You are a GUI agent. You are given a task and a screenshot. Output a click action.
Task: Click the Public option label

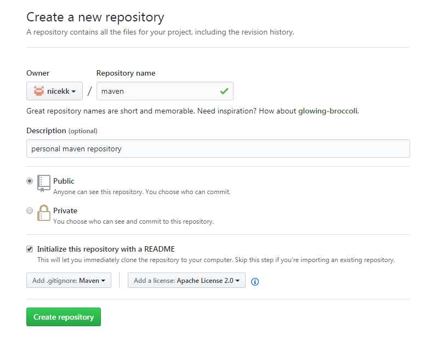point(64,181)
